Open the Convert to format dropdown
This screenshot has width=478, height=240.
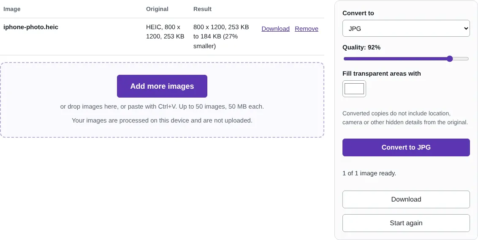[406, 28]
